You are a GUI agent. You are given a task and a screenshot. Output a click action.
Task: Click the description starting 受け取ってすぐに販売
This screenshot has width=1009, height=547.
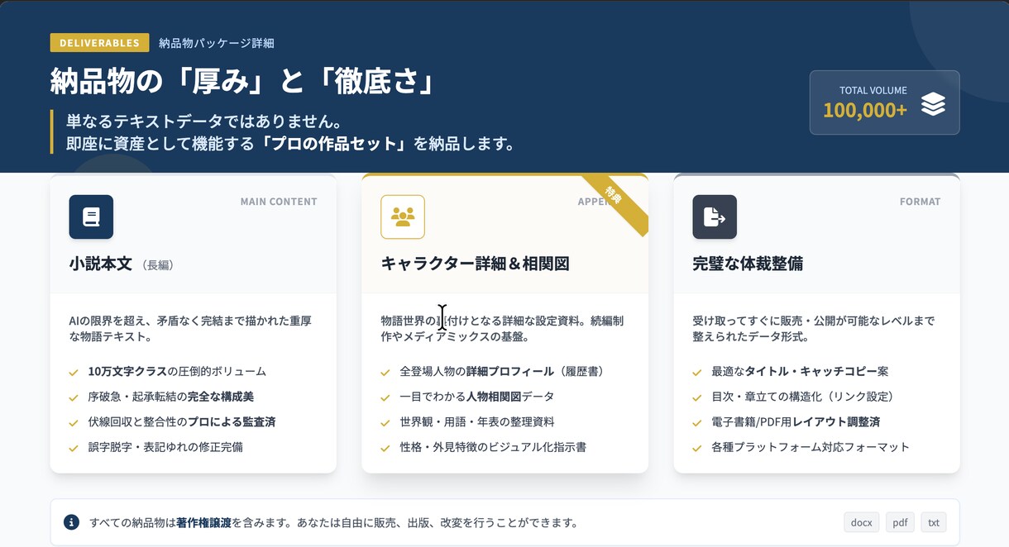pyautogui.click(x=814, y=329)
